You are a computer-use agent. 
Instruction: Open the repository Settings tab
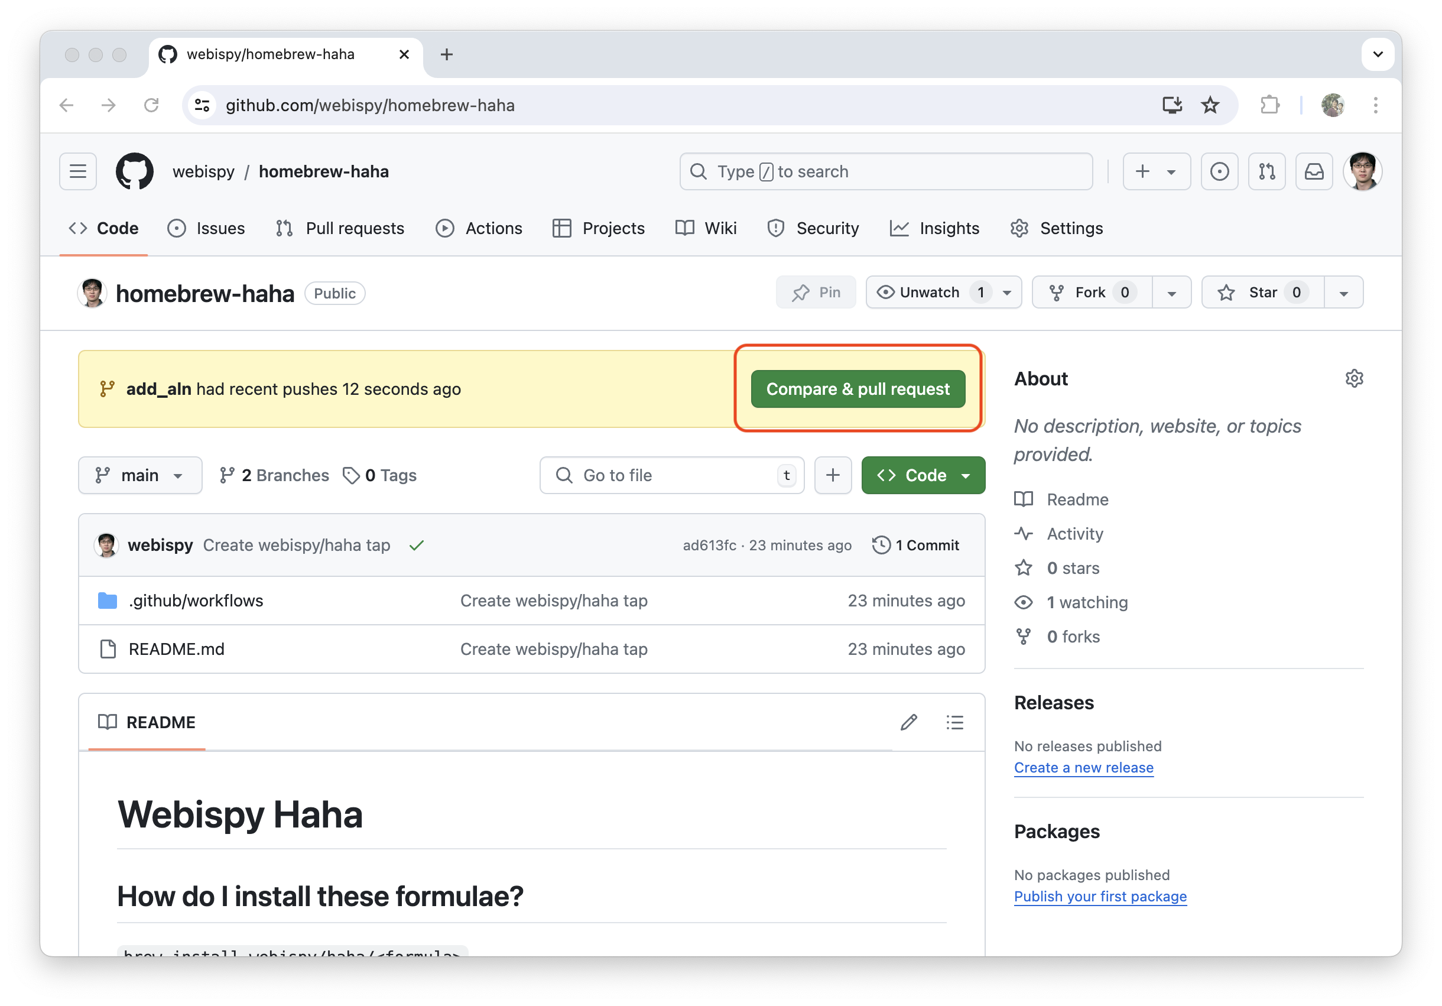[x=1056, y=229]
